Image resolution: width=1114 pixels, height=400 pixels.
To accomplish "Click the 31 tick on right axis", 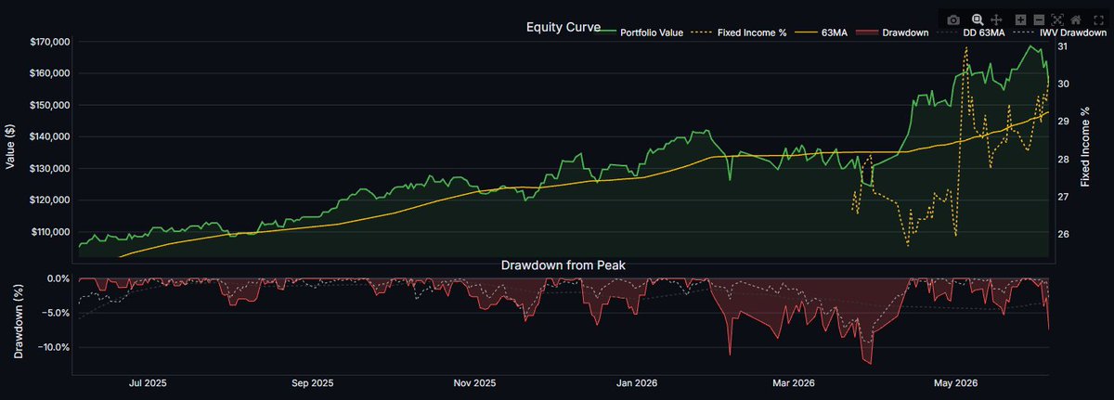I will click(x=1064, y=45).
